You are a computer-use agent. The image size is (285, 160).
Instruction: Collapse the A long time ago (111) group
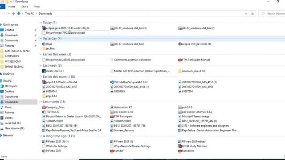click(41, 136)
